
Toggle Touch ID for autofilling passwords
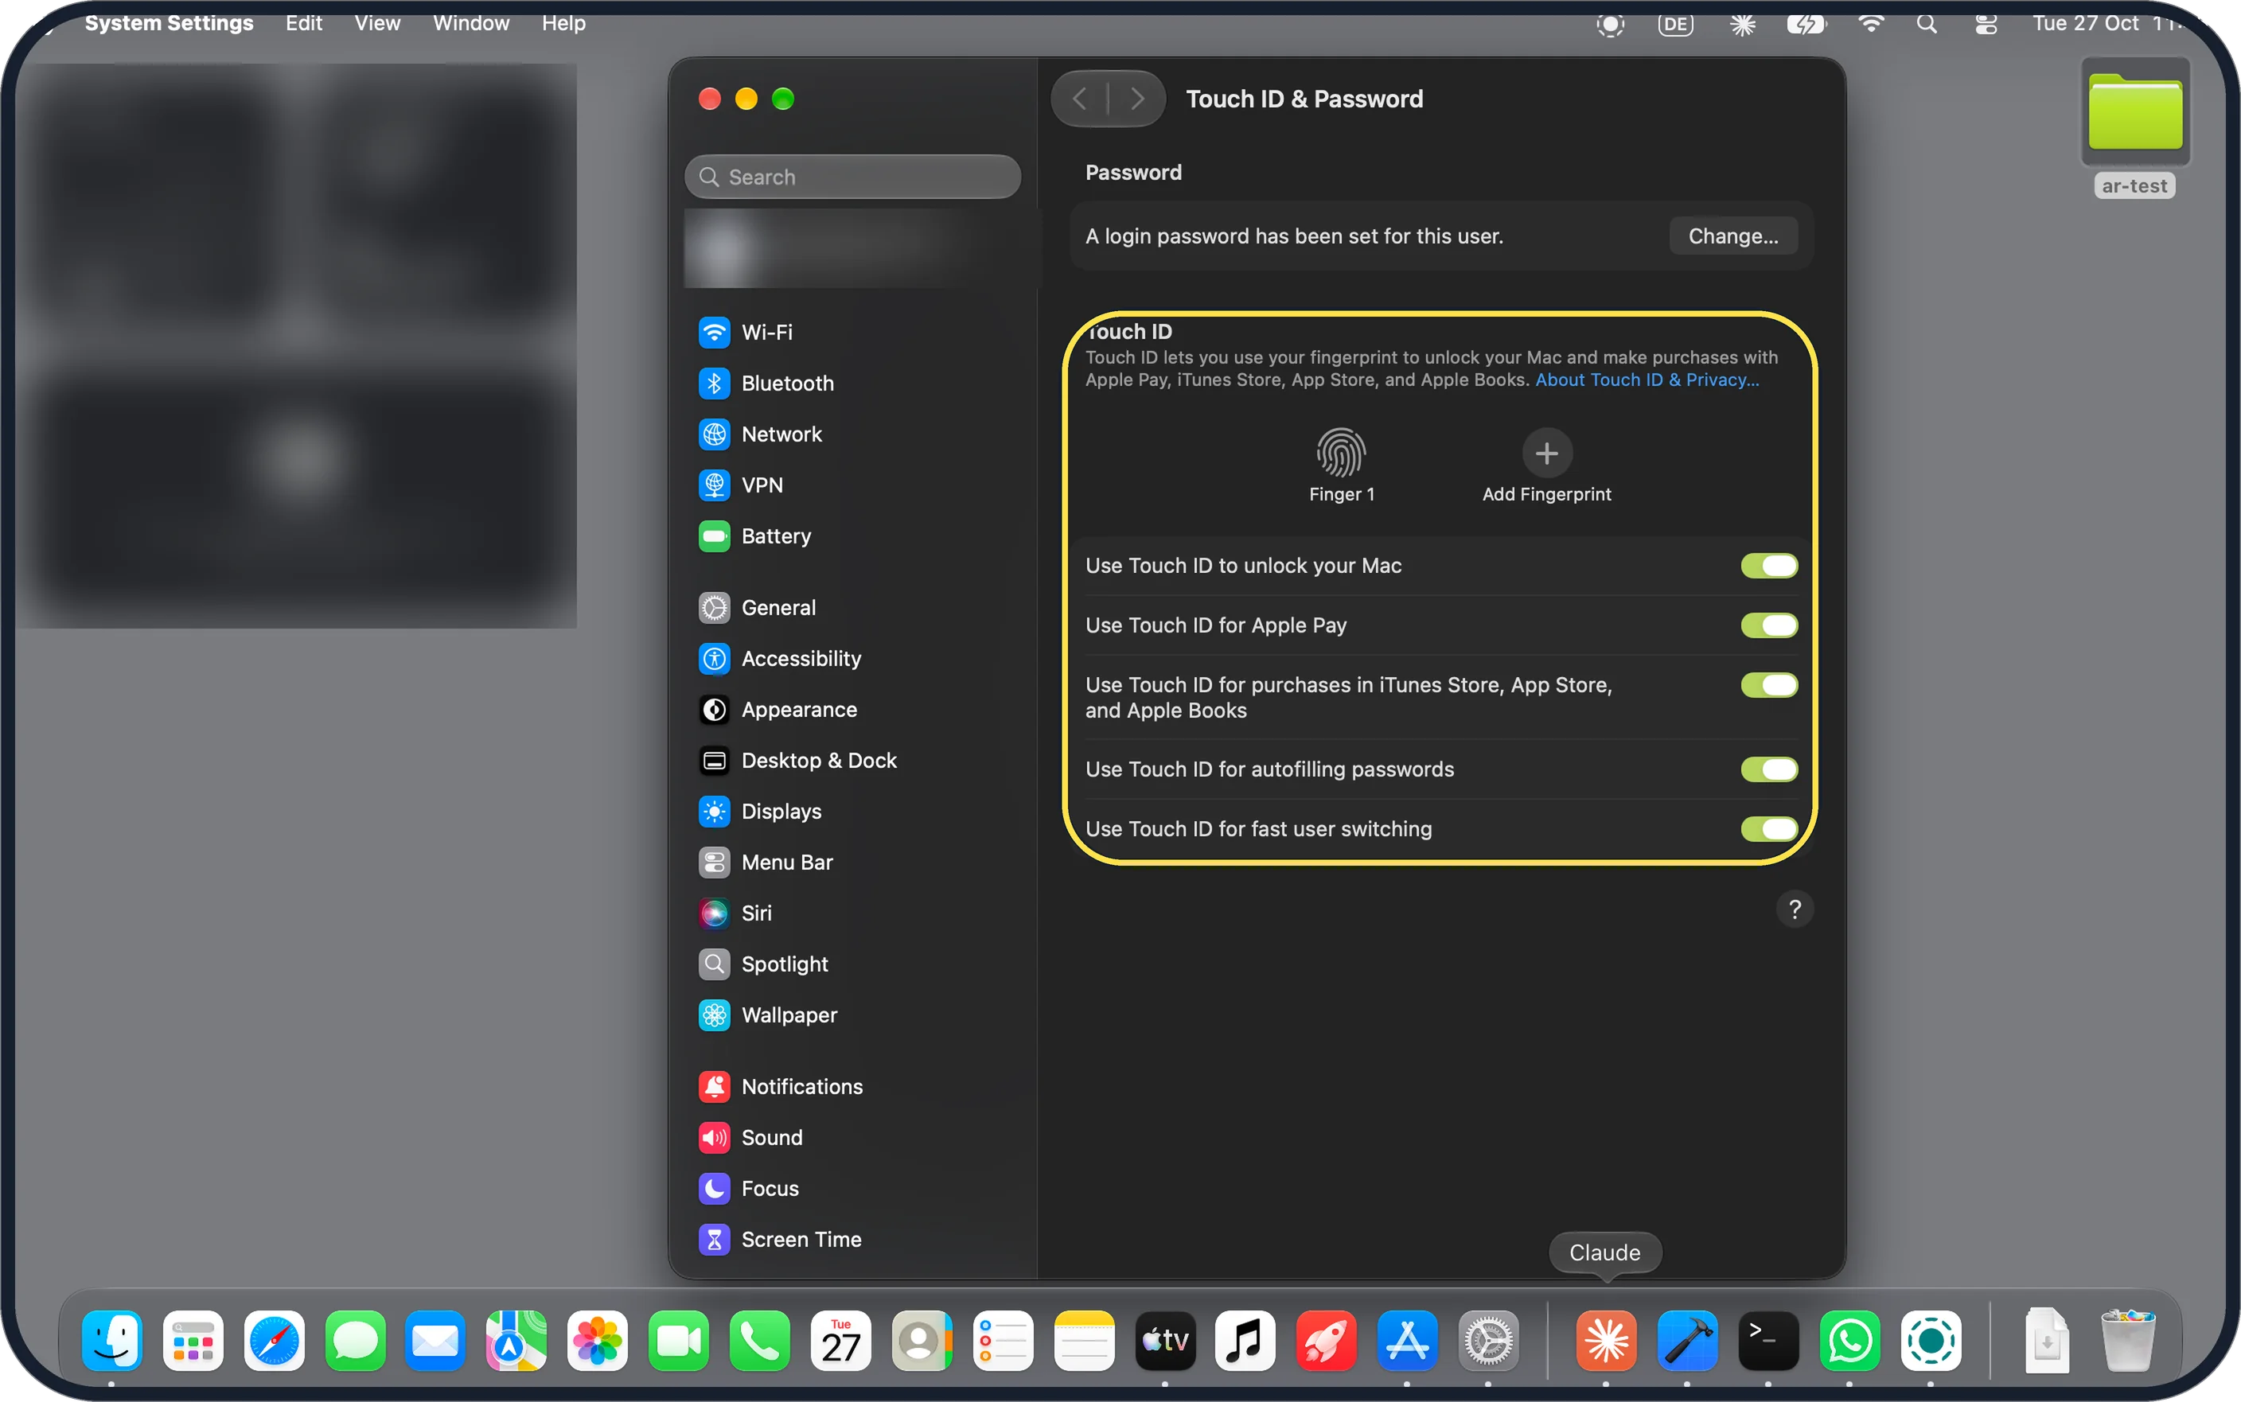point(1768,769)
